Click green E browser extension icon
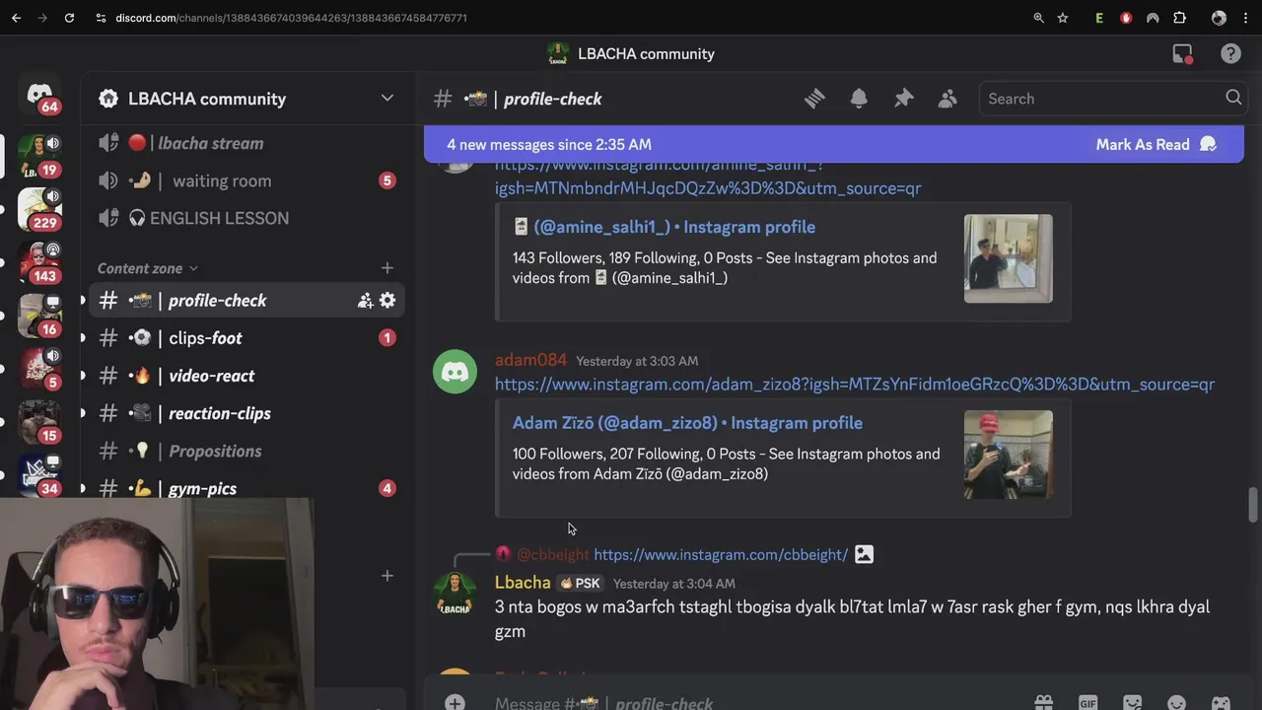Viewport: 1262px width, 710px height. (x=1099, y=18)
